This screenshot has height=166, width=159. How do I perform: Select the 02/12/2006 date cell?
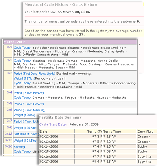[57, 137]
